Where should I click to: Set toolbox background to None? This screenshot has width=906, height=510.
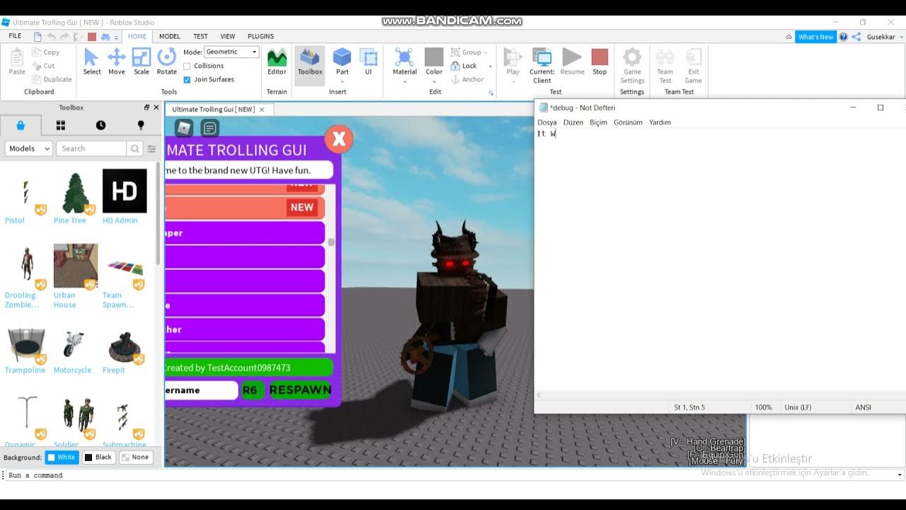coord(135,457)
